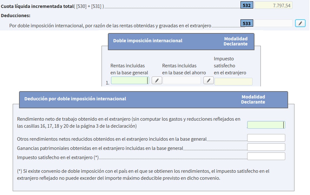
Task: Click 'Cuota líquida incrementada total' label
Action: coord(37,6)
